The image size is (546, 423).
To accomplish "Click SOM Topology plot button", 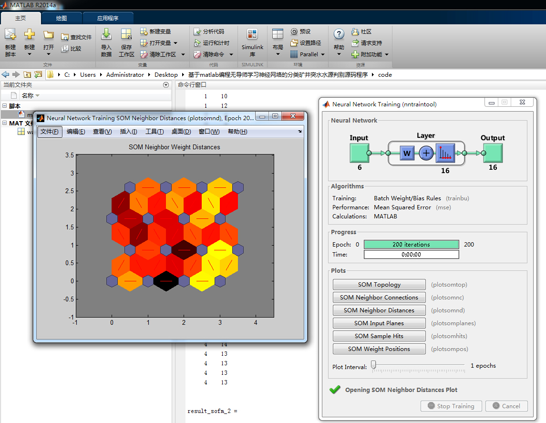I will pos(379,284).
